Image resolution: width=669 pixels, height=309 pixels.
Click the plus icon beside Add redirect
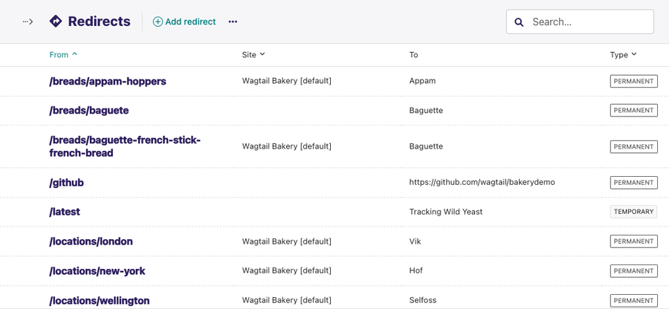[158, 22]
